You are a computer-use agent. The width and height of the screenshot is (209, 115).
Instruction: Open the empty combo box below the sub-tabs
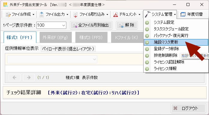click(52, 59)
